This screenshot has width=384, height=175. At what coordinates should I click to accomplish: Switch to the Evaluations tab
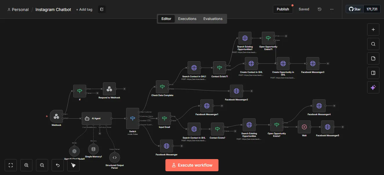tap(213, 19)
